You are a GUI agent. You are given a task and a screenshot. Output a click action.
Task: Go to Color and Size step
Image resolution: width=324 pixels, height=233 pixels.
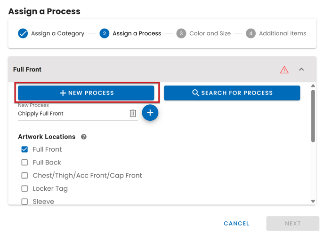210,33
